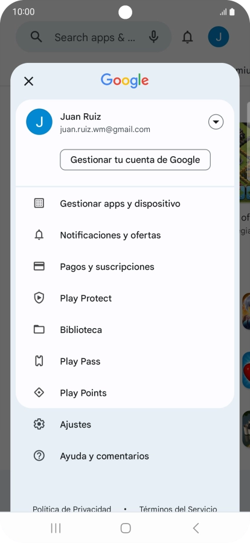Image resolution: width=250 pixels, height=543 pixels.
Task: Tap Gestionar tu cuenta de Google button
Action: (x=135, y=160)
